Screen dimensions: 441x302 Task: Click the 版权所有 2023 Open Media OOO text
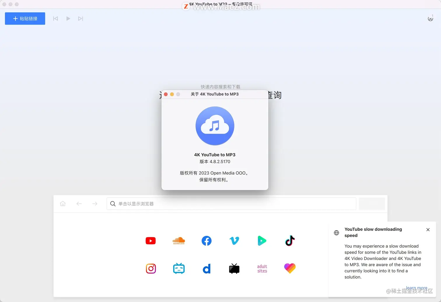tap(214, 173)
